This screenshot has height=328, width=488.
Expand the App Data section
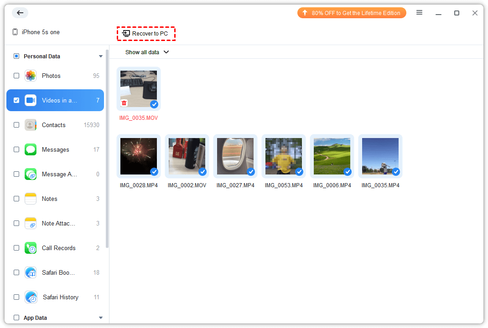tap(101, 318)
